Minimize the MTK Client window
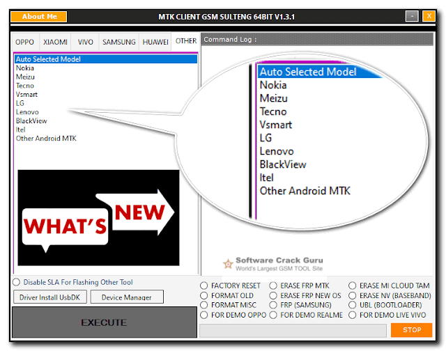The height and width of the screenshot is (351, 446). (x=412, y=17)
